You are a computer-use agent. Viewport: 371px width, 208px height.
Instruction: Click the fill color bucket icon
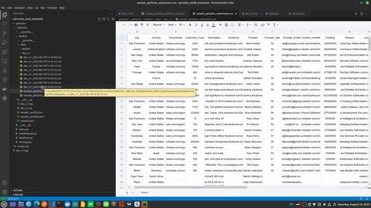tap(220, 25)
